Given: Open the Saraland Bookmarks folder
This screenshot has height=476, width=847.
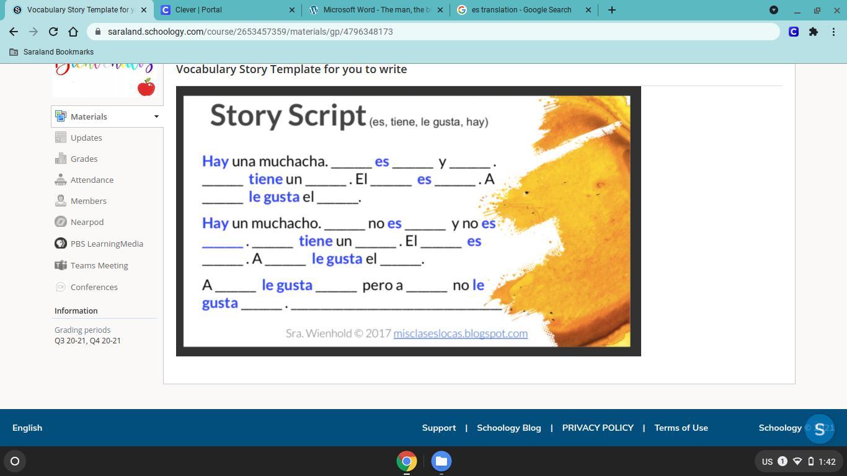Looking at the screenshot, I should (x=52, y=52).
